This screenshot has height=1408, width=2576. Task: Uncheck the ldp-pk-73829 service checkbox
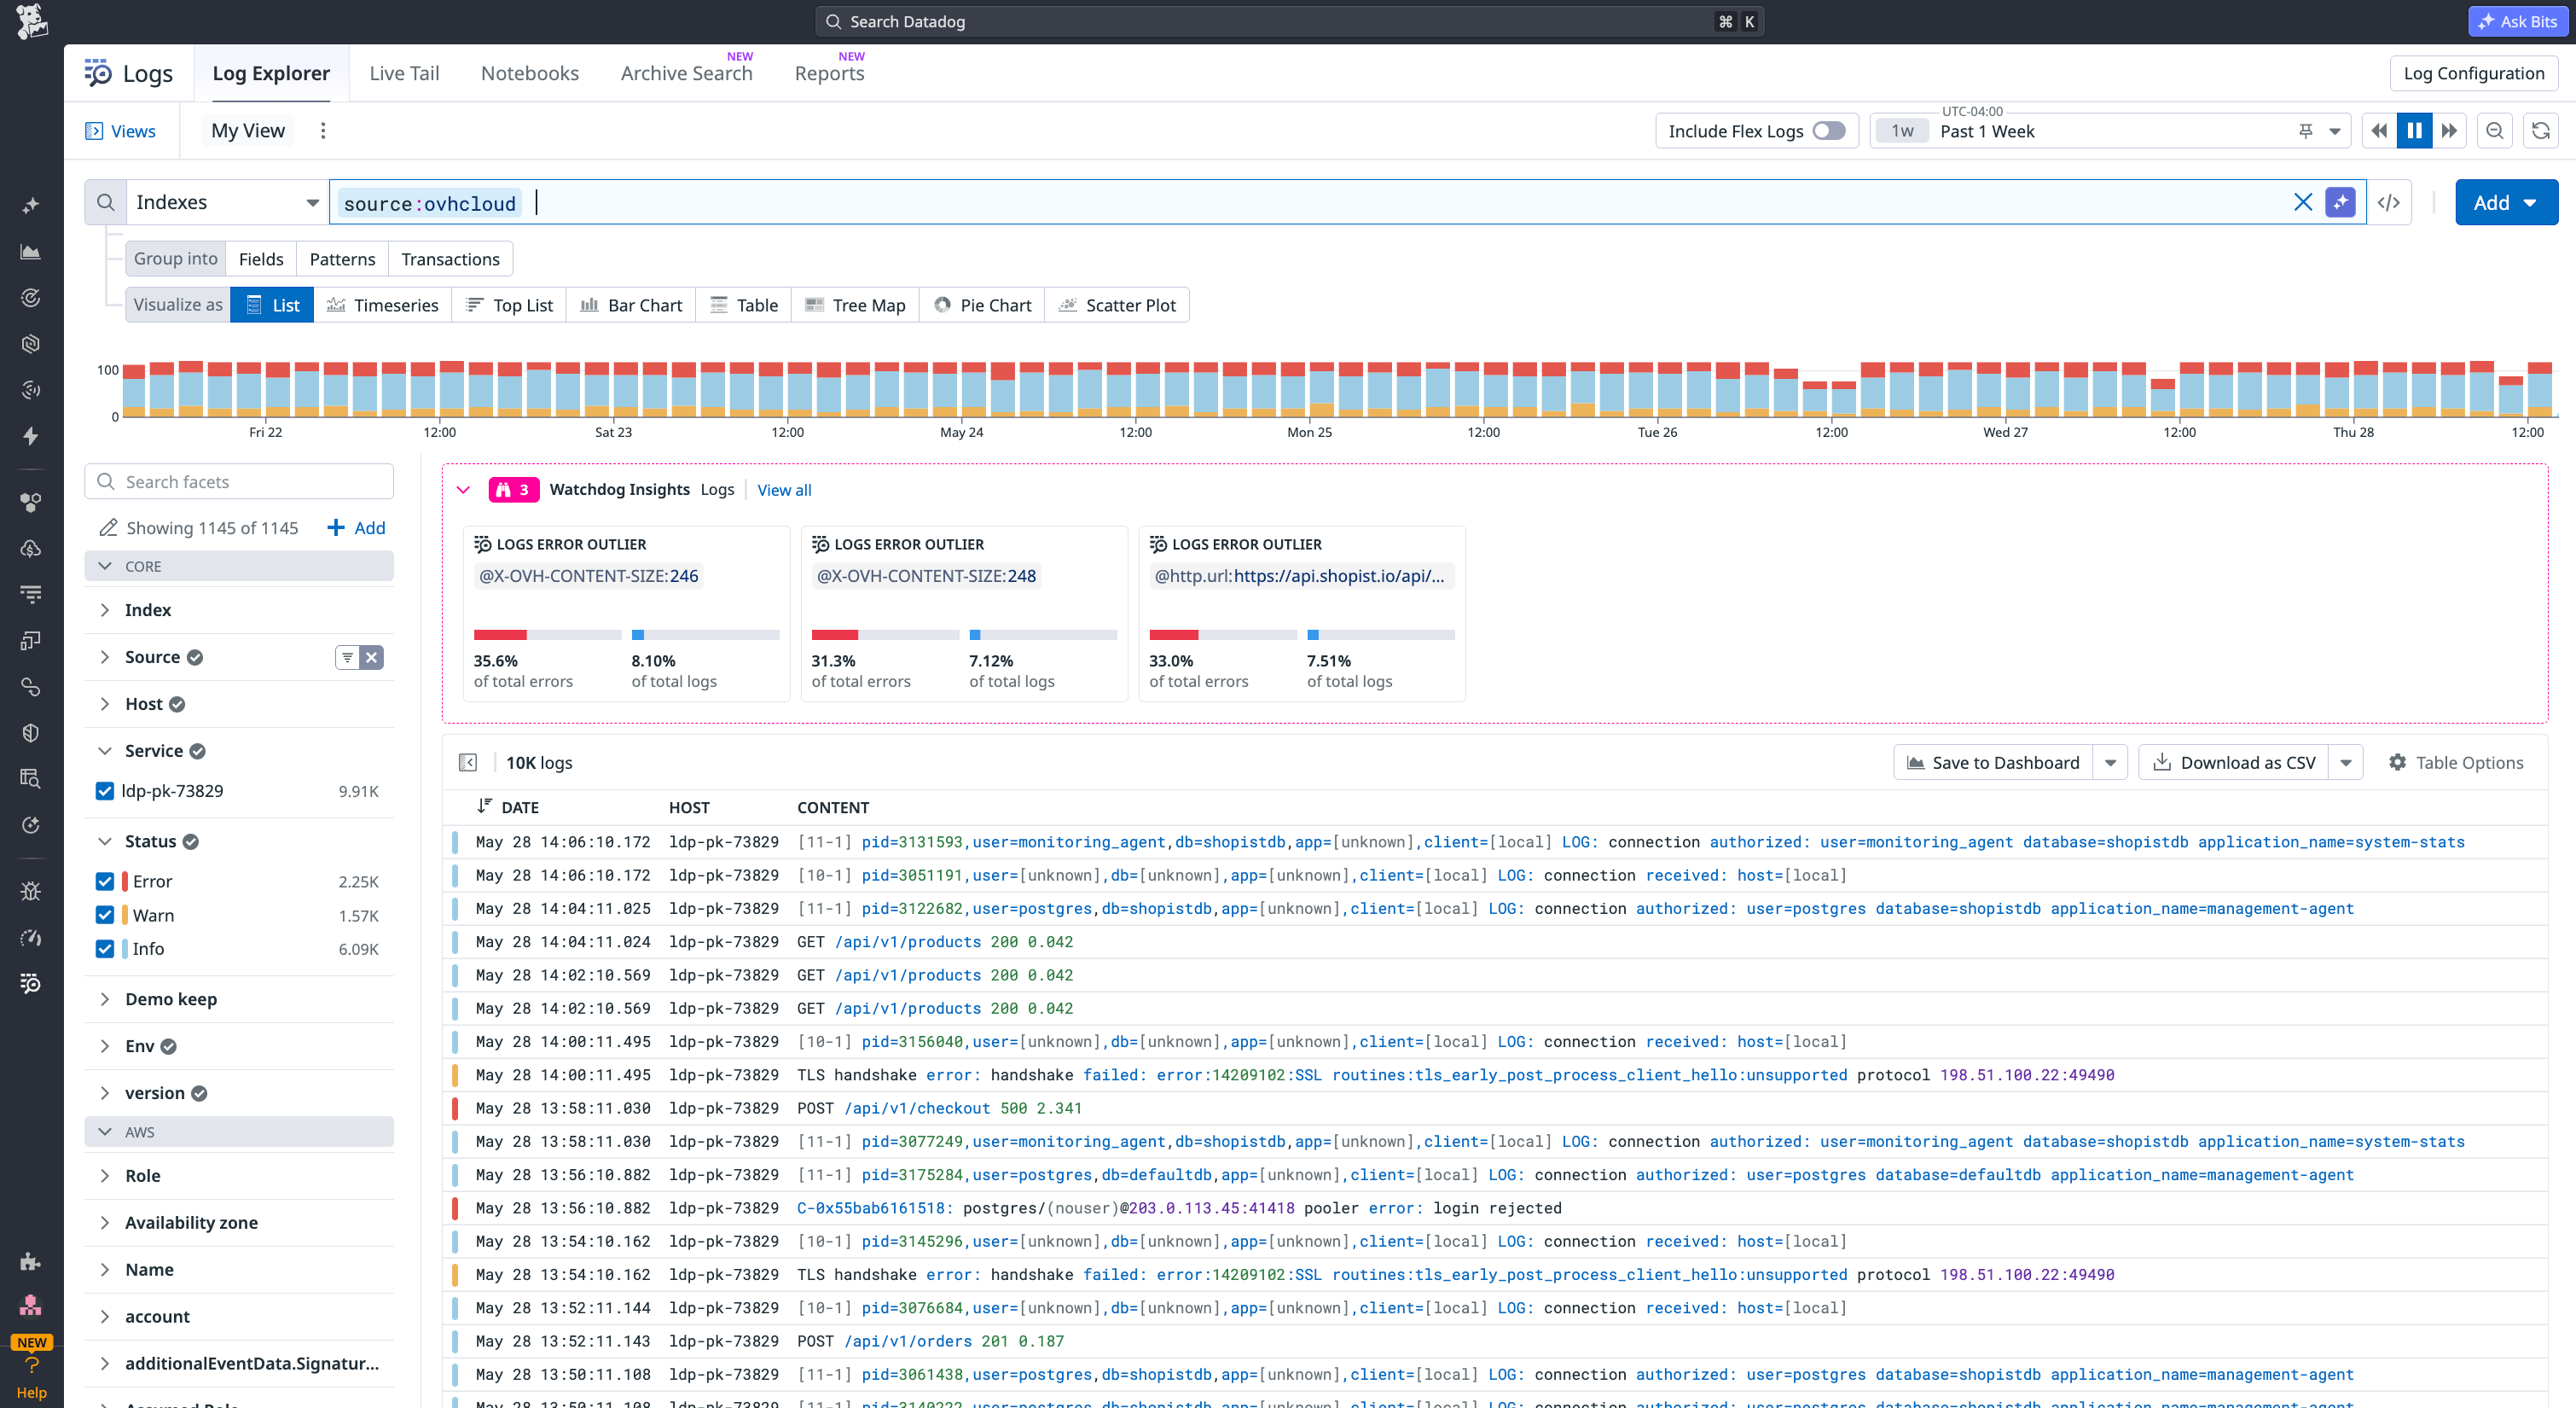105,790
